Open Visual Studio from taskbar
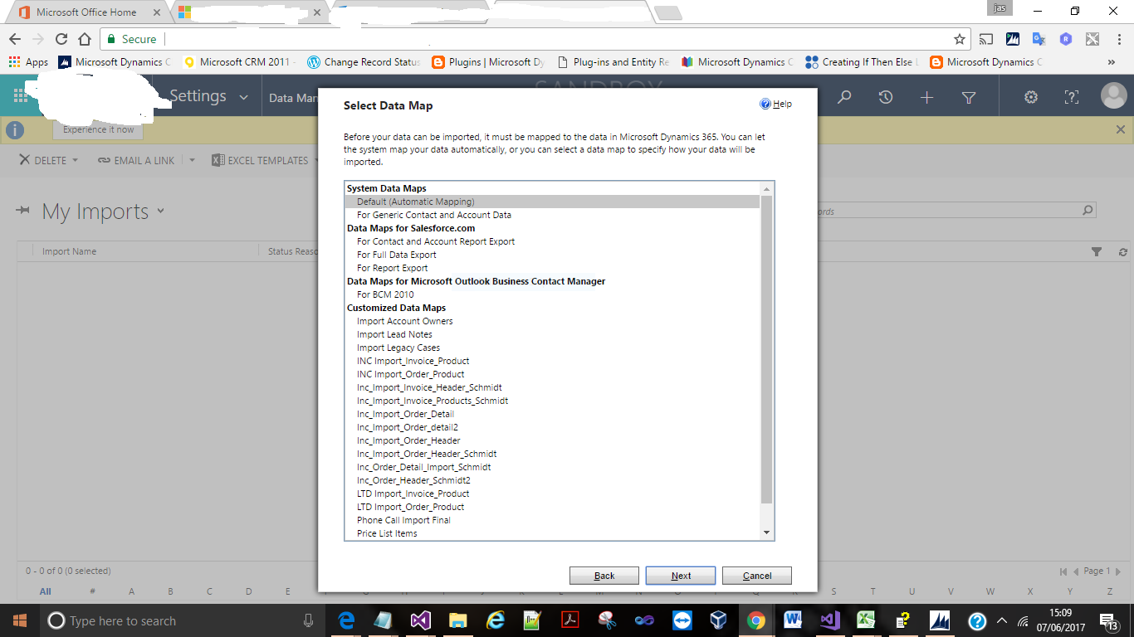The height and width of the screenshot is (637, 1134). coord(420,620)
